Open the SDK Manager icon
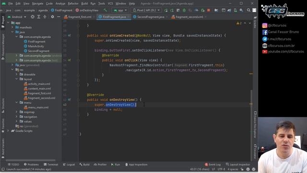The height and width of the screenshot is (173, 307). point(241,10)
